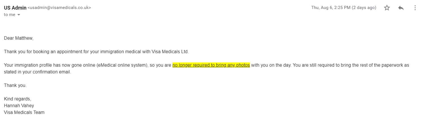Viewport: 426px width, 117px height.
Task: Click the "Thank you for booking" sentence
Action: (x=96, y=51)
